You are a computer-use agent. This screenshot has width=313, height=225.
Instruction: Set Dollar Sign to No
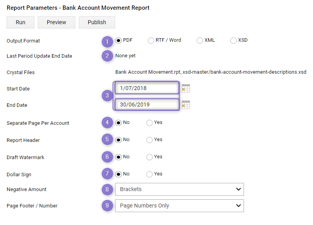118,174
